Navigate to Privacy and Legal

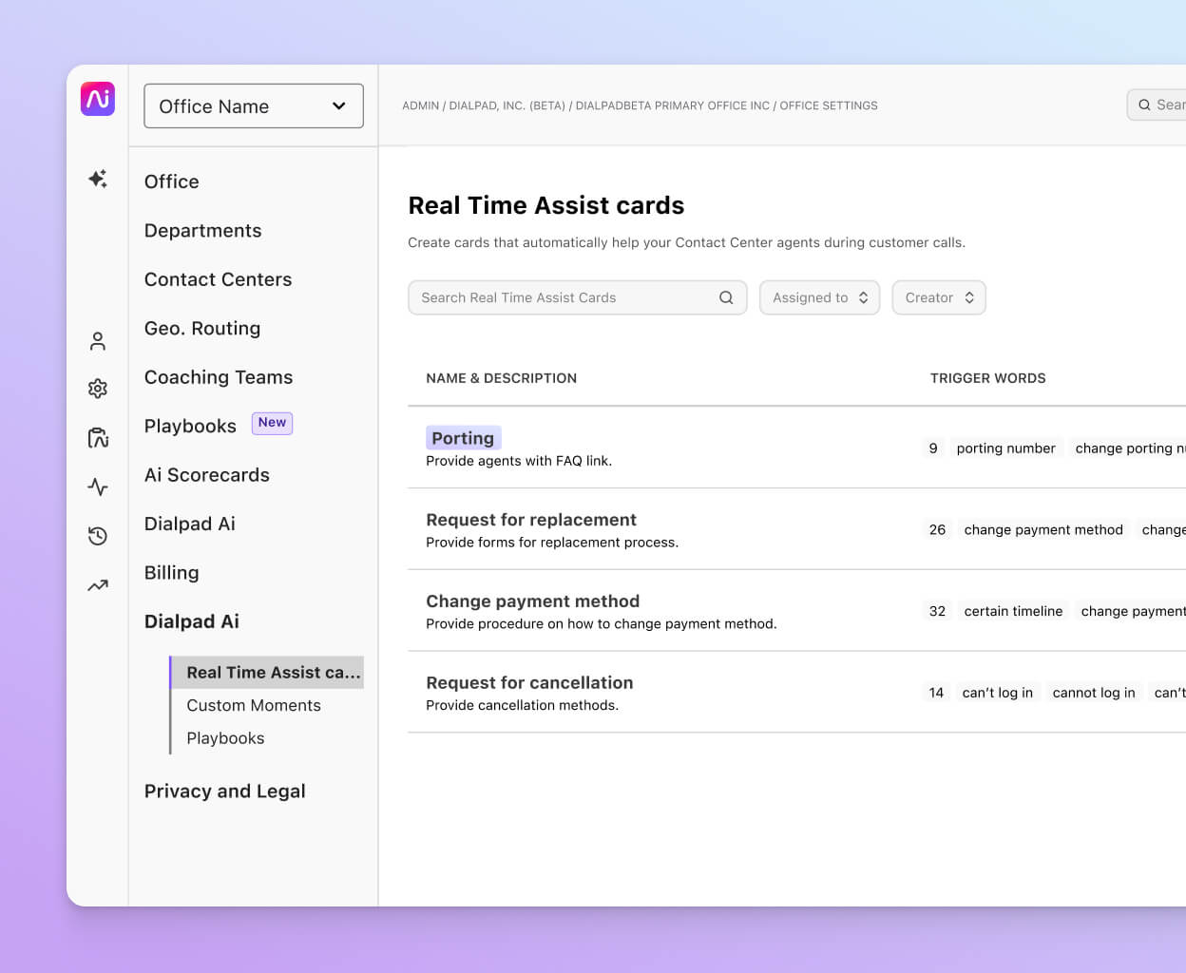point(224,791)
